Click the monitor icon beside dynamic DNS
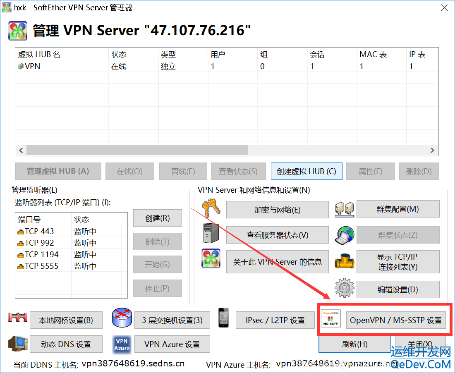Image resolution: width=455 pixels, height=373 pixels. (17, 344)
